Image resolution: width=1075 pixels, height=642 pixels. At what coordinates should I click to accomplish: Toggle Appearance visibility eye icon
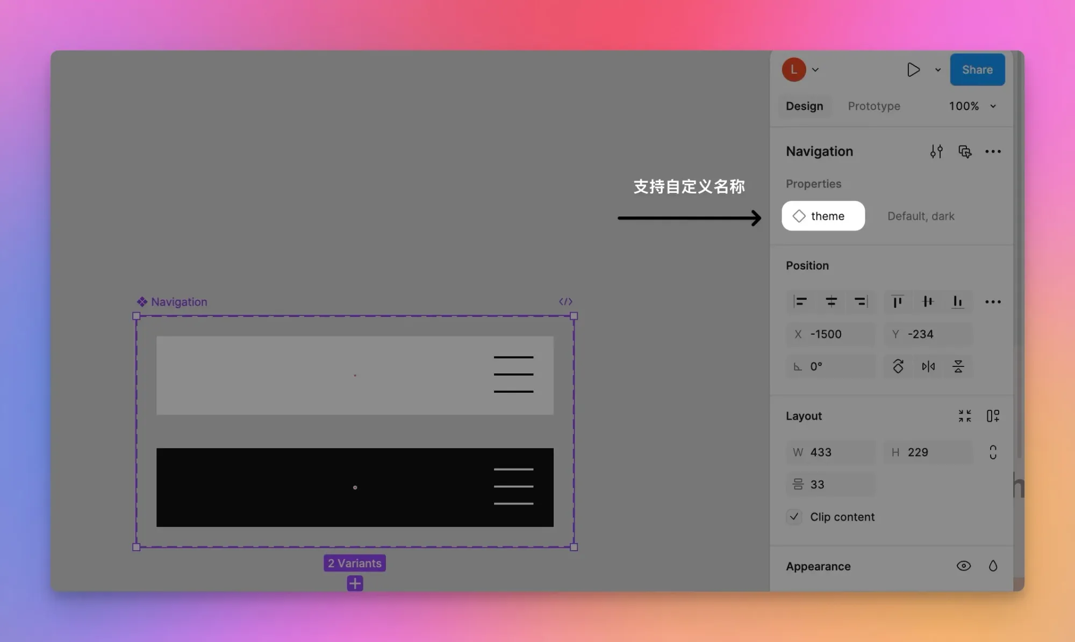(964, 566)
